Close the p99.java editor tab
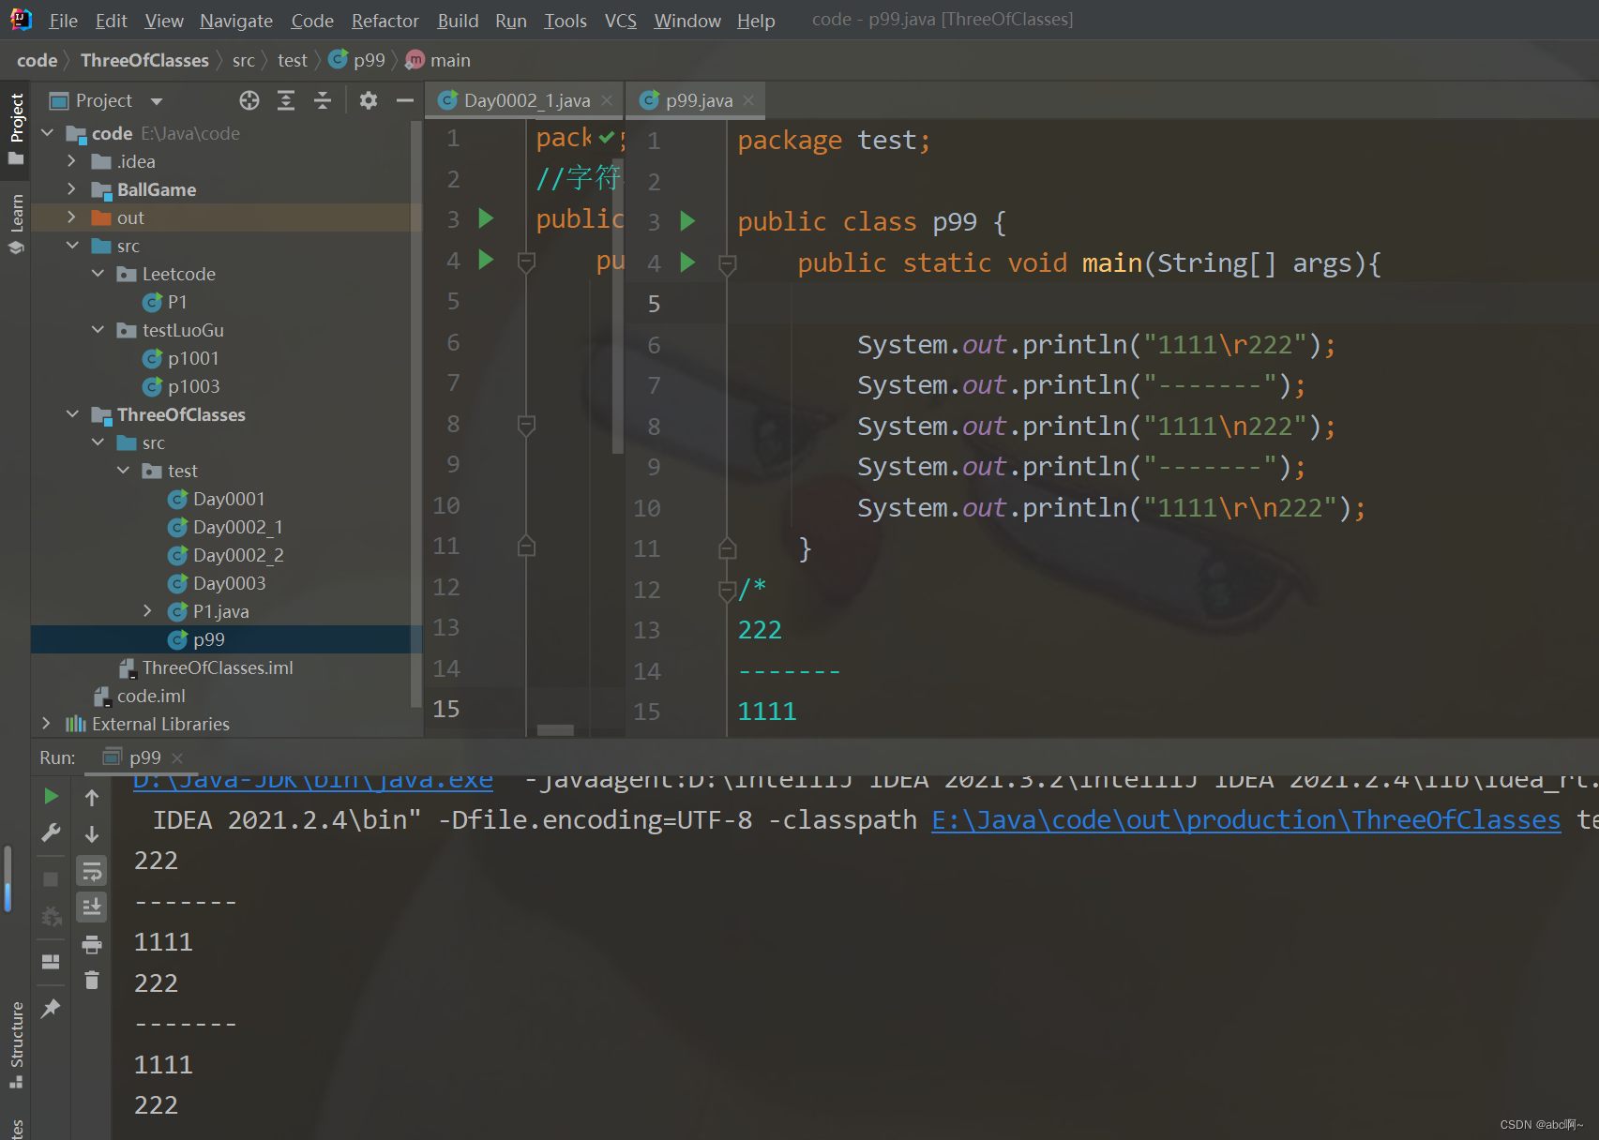 tap(748, 100)
